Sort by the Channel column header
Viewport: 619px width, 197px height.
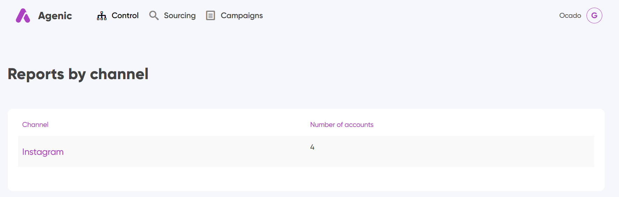click(x=35, y=125)
